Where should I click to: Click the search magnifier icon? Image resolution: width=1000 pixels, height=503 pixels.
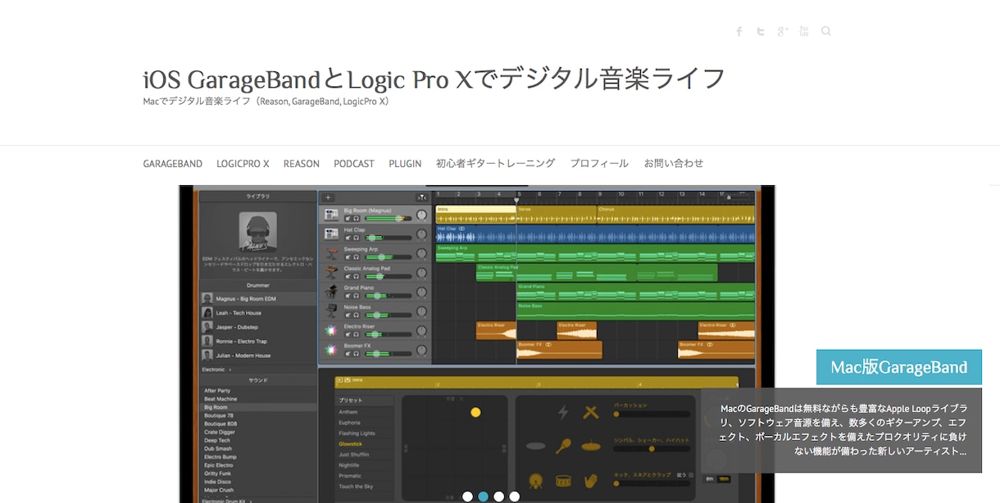[826, 31]
